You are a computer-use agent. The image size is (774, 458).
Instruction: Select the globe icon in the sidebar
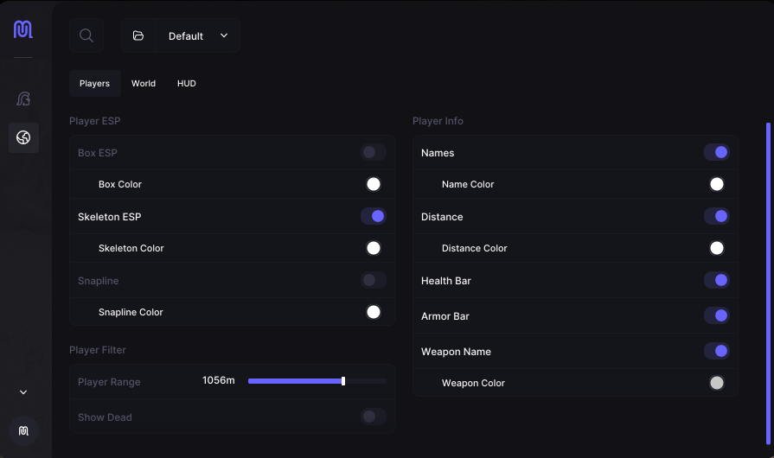23,137
